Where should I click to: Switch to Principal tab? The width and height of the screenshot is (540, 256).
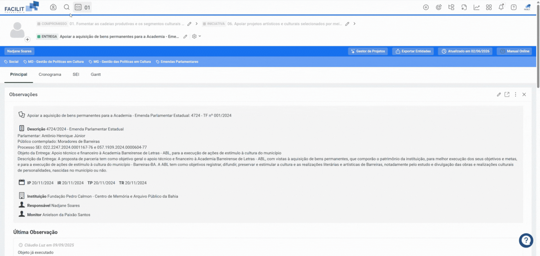19,74
